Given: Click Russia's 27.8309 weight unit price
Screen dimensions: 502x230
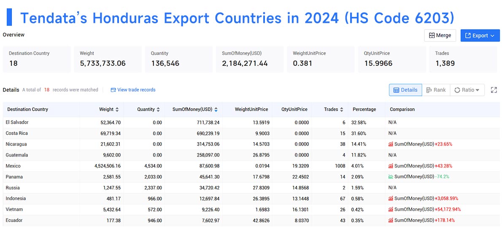Looking at the screenshot, I should [261, 188].
